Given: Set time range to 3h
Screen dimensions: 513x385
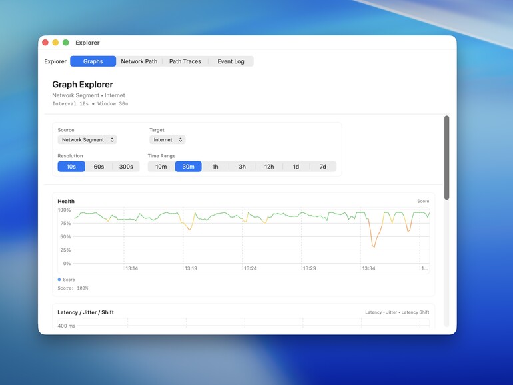Looking at the screenshot, I should click(242, 167).
